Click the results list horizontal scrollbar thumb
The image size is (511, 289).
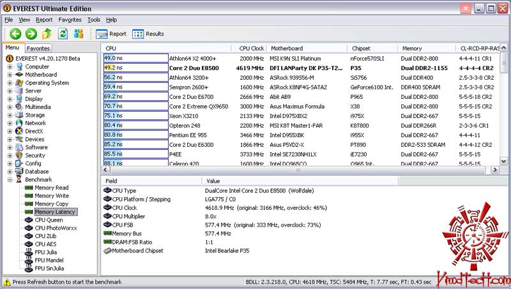click(x=298, y=170)
